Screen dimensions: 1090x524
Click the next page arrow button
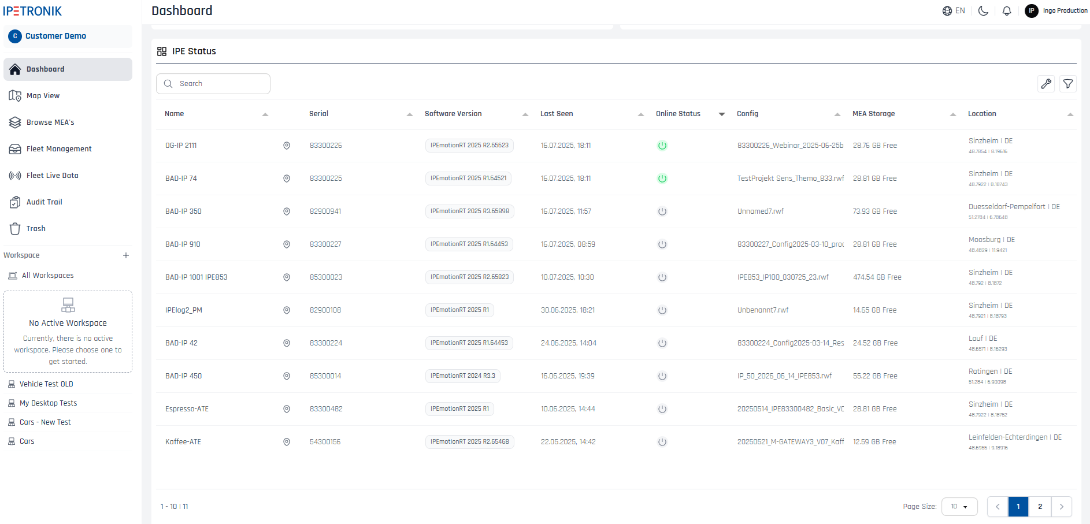coord(1062,507)
